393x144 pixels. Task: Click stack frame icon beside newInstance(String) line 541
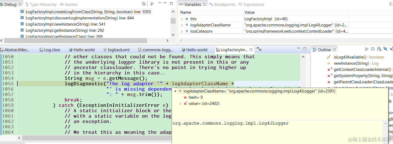coord(22,24)
